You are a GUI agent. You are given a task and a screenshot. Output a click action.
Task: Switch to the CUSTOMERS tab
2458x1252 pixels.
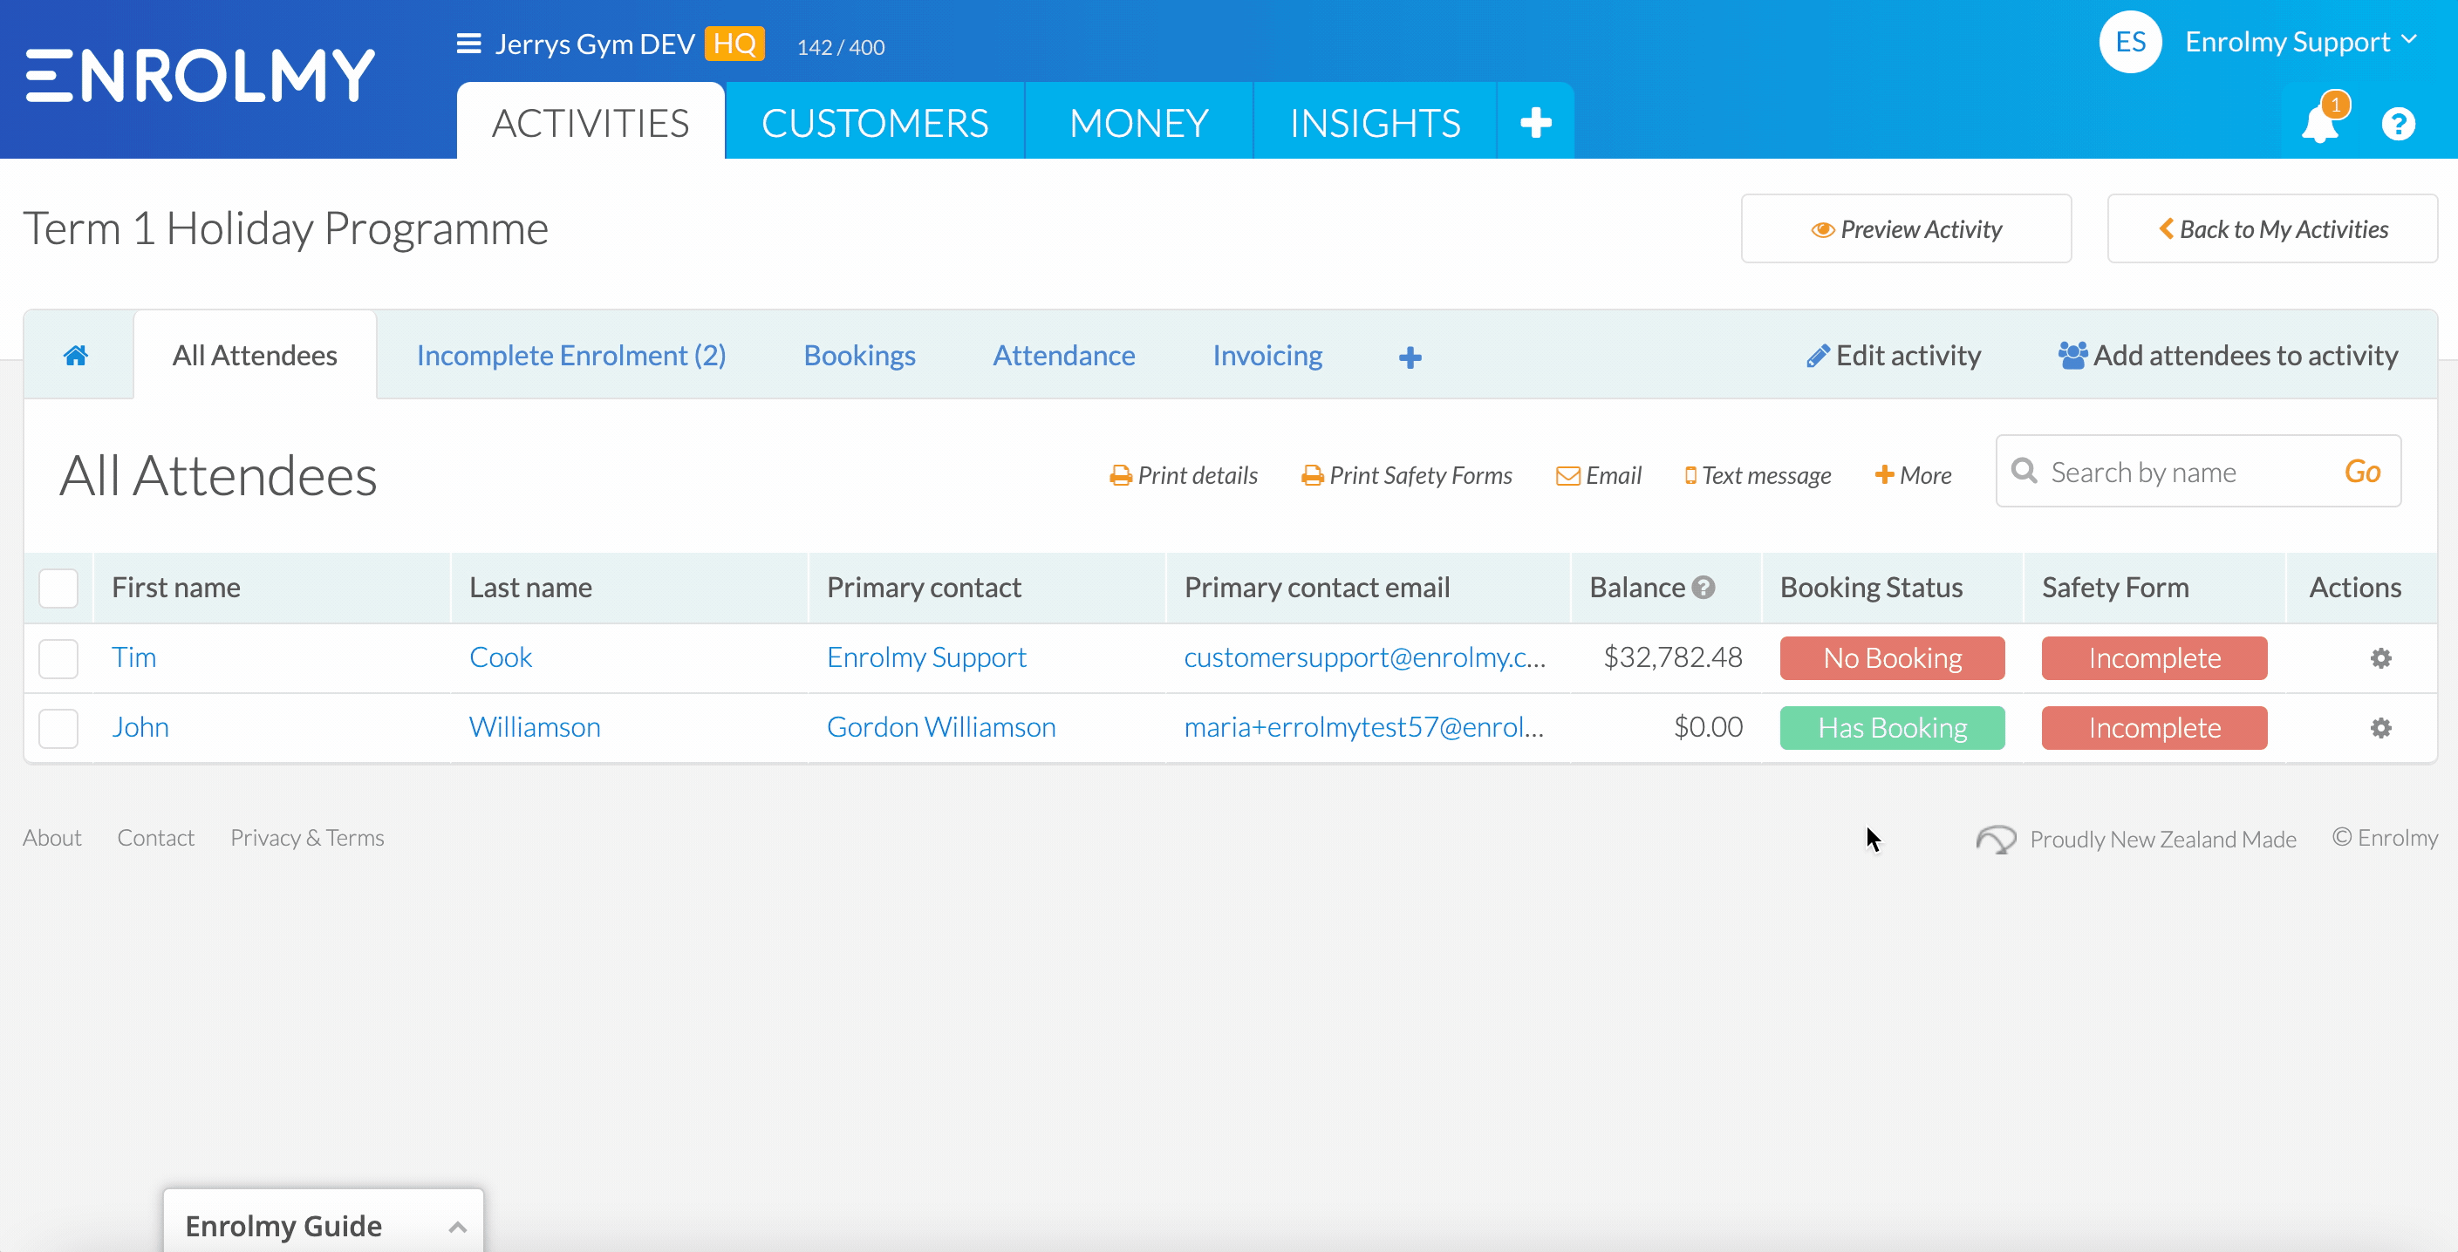click(875, 122)
